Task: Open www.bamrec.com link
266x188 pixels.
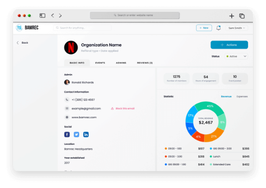Action: click(84, 117)
